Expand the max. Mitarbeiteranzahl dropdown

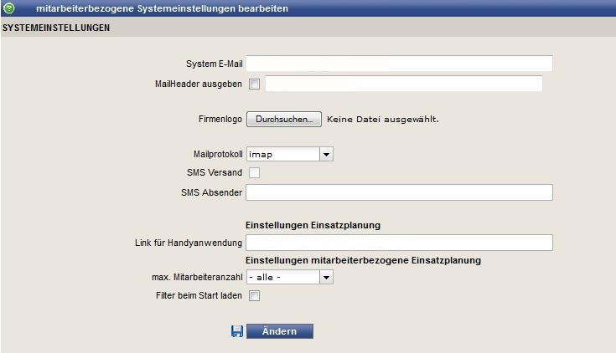coord(290,277)
